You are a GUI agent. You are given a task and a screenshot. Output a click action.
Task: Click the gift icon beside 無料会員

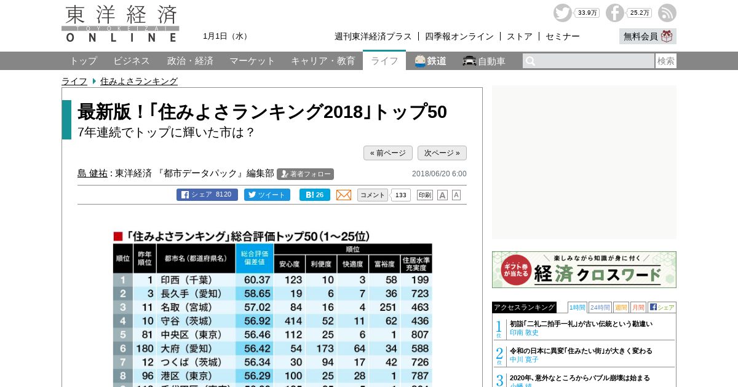point(667,36)
